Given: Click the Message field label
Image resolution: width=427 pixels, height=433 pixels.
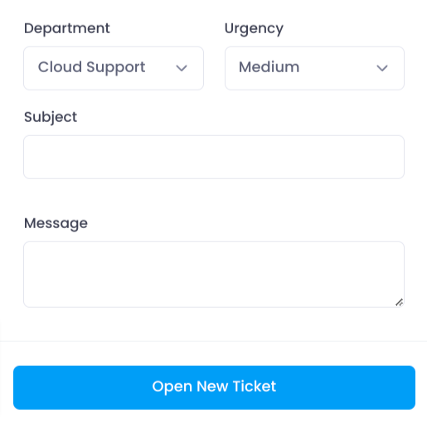Looking at the screenshot, I should point(56,223).
